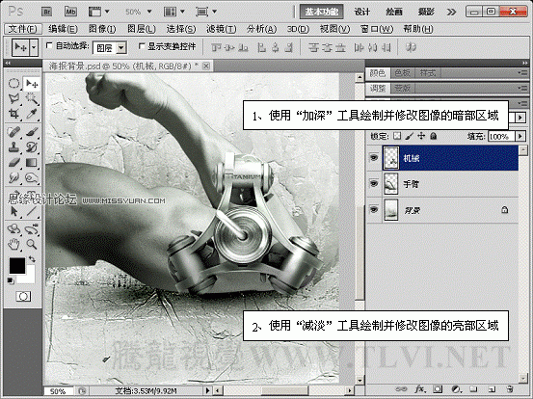This screenshot has width=533, height=399.
Task: Open the fill 100% slider arrow
Action: click(520, 136)
